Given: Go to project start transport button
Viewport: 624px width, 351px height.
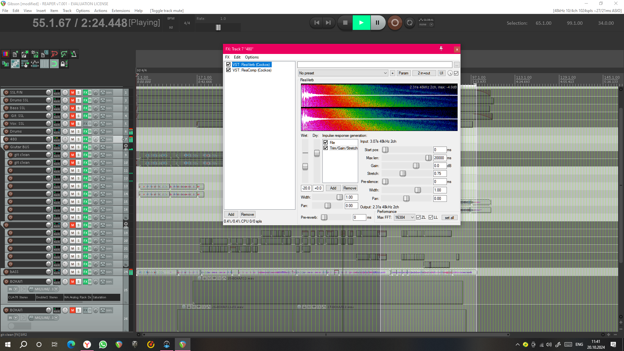Looking at the screenshot, I should click(x=317, y=23).
